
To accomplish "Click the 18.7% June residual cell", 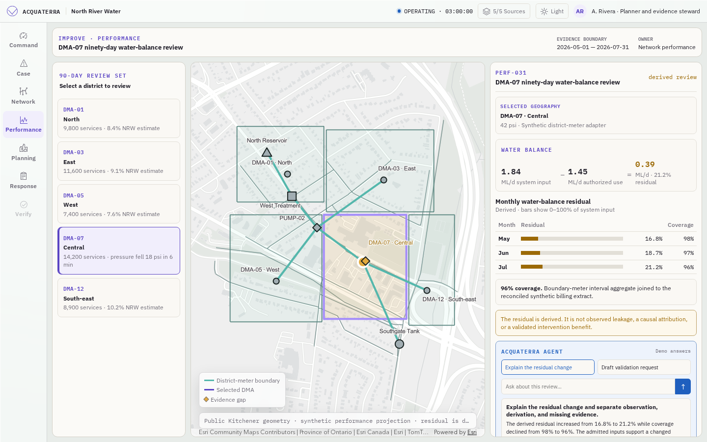I will 653,253.
